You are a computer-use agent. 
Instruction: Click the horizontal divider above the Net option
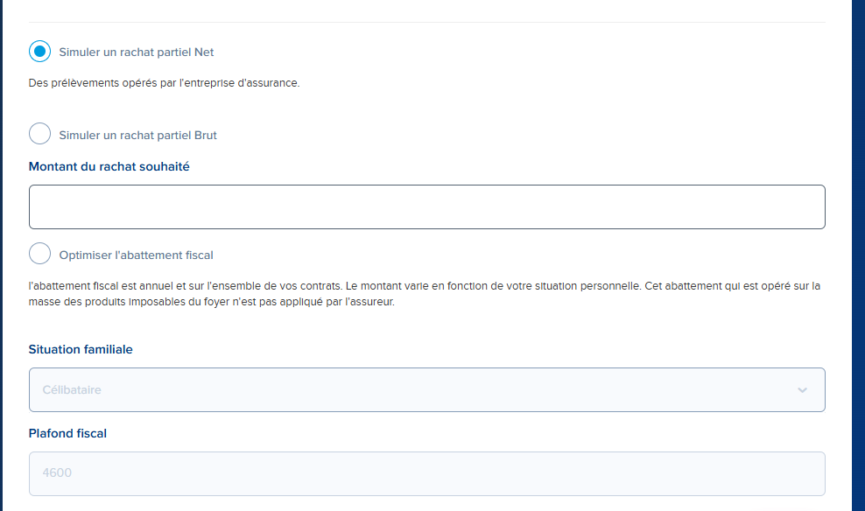[x=427, y=22]
